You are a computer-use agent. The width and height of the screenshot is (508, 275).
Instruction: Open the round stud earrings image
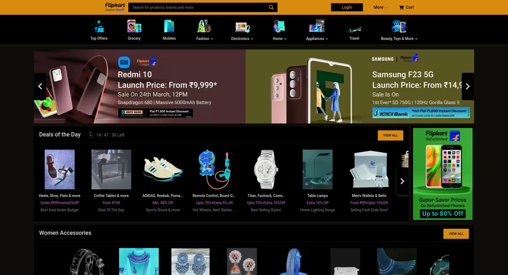pos(190,262)
